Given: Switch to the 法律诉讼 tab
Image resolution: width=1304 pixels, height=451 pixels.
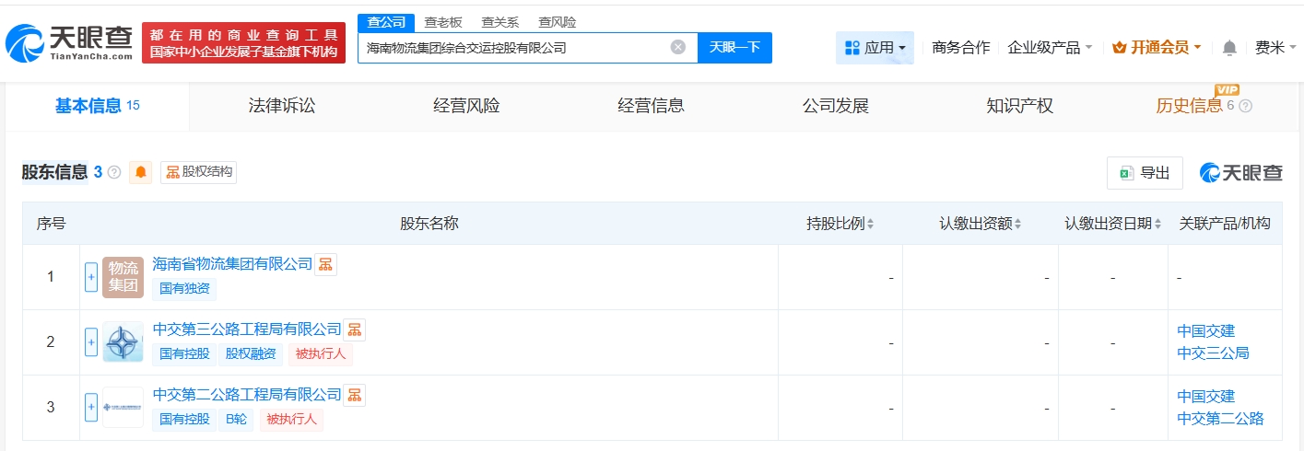Looking at the screenshot, I should pos(282,106).
